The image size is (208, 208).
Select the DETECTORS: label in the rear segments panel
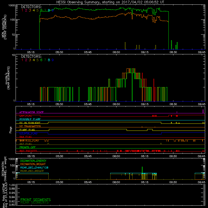click(31, 56)
